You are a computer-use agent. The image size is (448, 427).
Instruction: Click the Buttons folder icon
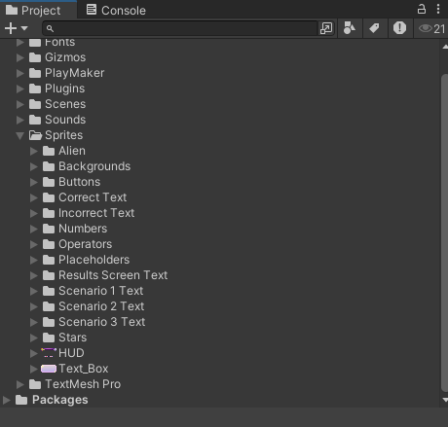click(x=49, y=182)
